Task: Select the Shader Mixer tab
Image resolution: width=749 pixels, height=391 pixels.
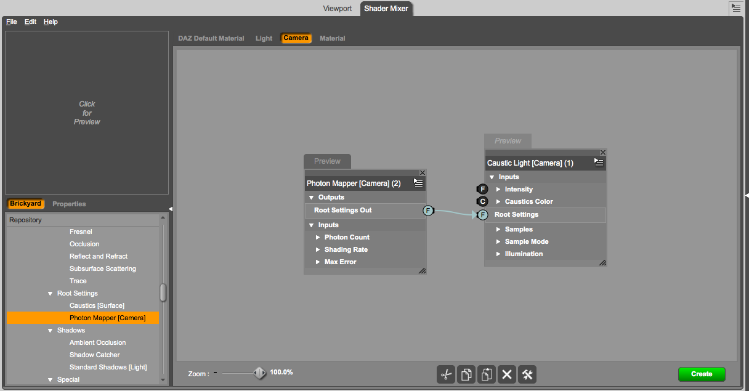Action: click(x=386, y=9)
